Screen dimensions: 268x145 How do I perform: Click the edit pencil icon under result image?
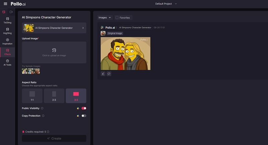click(103, 74)
